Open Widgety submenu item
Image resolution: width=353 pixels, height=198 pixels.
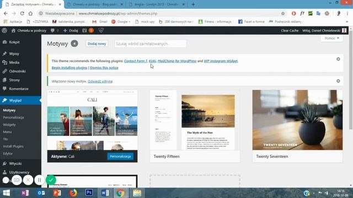9,125
